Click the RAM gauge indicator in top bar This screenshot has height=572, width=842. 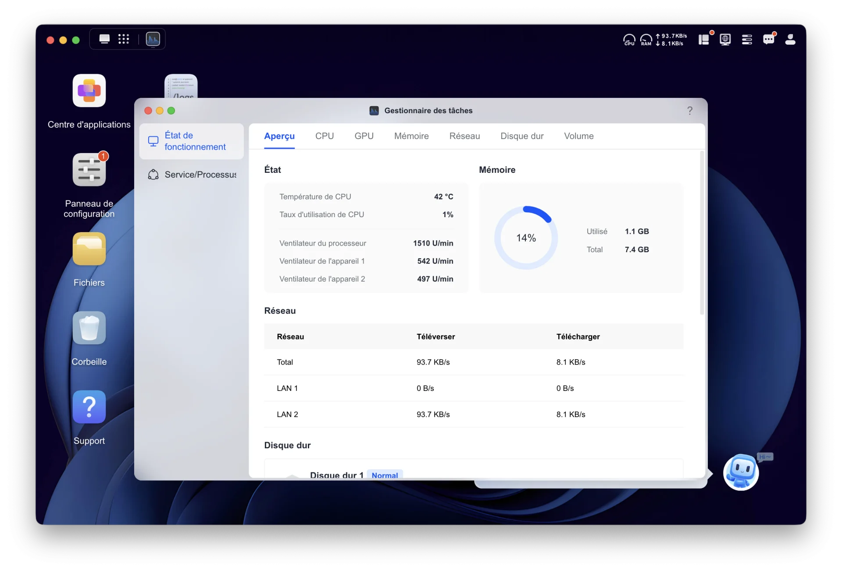pos(646,40)
